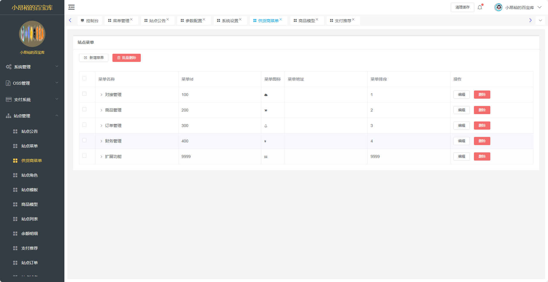
Task: Click the 站点模板 grid icon in sidebar
Action: pyautogui.click(x=15, y=190)
